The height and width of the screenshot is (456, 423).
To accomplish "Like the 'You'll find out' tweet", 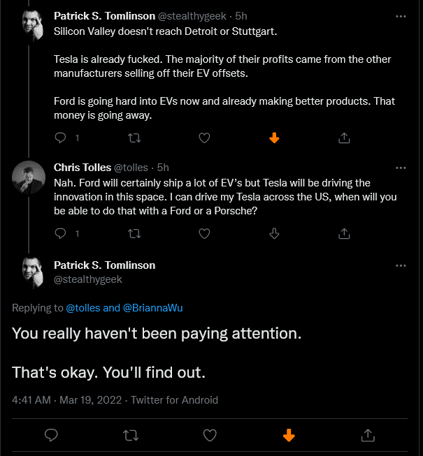I will 210,435.
